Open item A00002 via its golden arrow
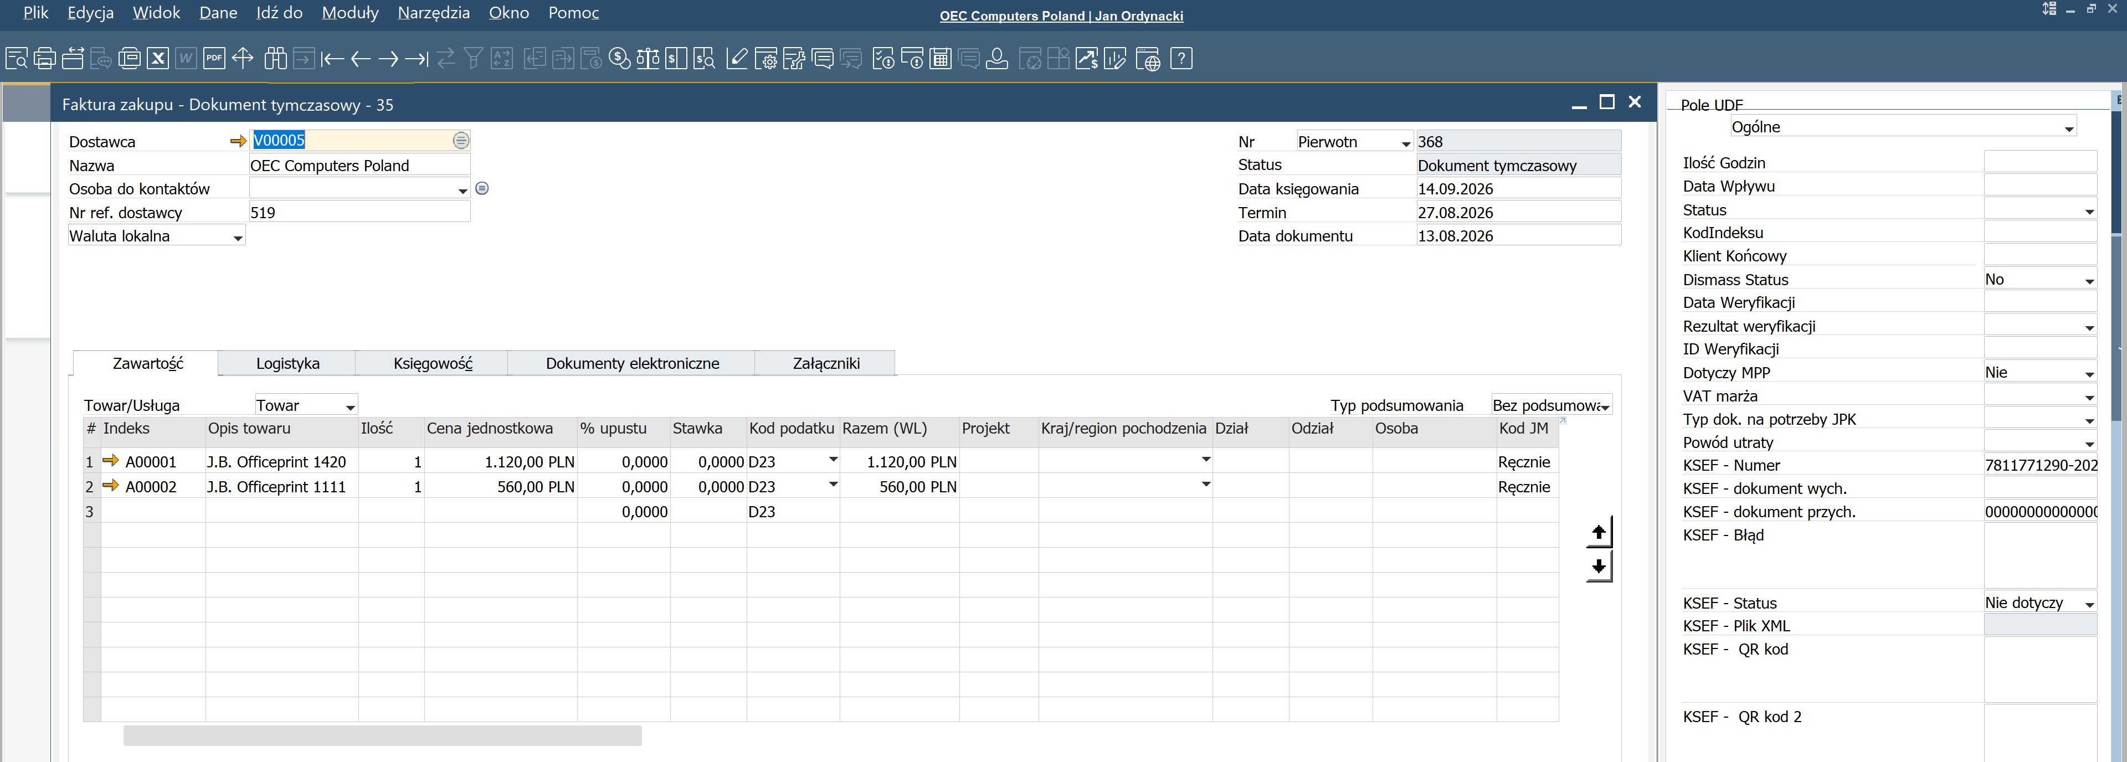 (x=111, y=486)
